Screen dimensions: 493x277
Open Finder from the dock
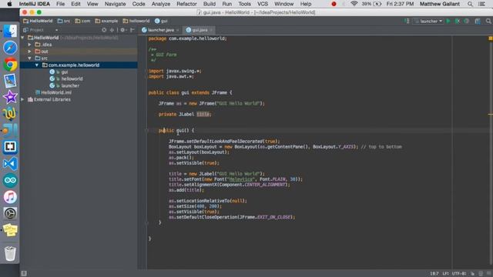10,31
